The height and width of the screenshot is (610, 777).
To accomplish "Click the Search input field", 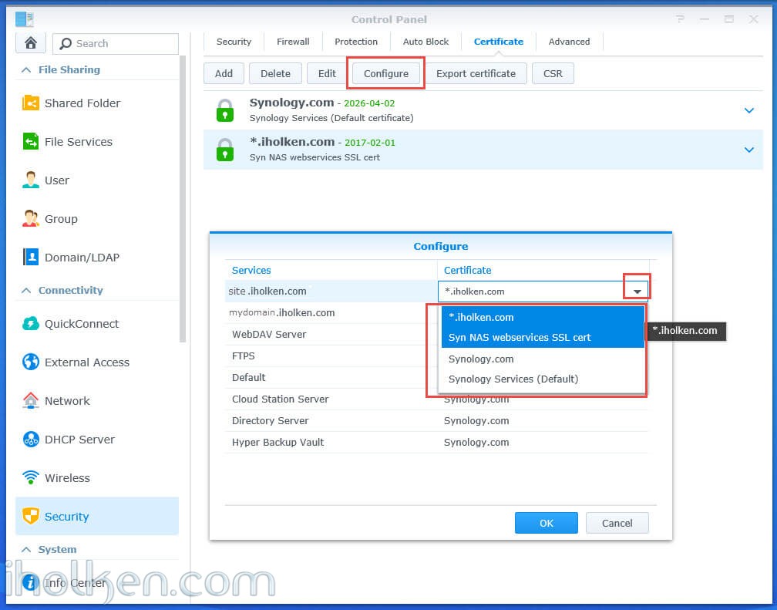I will click(116, 44).
